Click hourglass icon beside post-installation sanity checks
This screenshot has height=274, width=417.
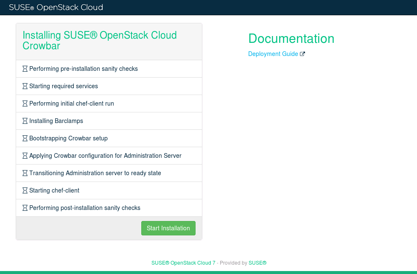pos(25,208)
